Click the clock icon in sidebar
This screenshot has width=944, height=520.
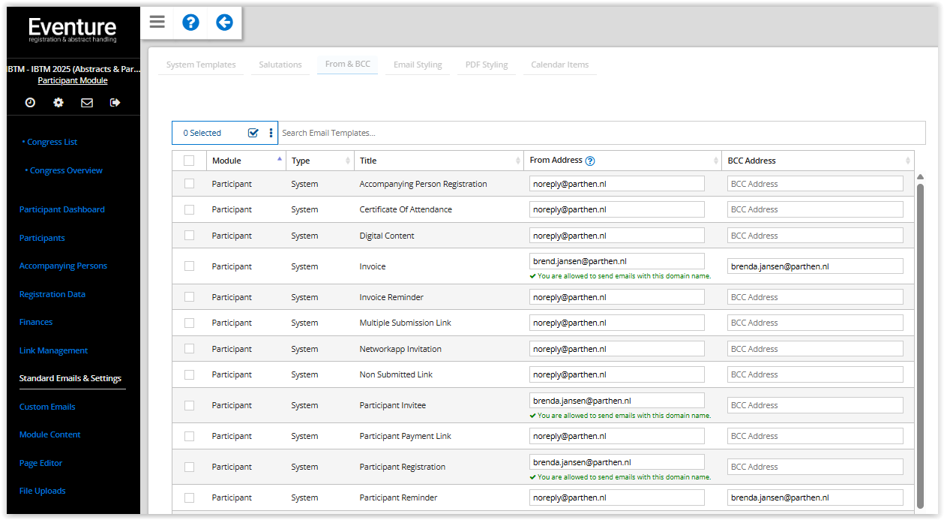pos(30,103)
